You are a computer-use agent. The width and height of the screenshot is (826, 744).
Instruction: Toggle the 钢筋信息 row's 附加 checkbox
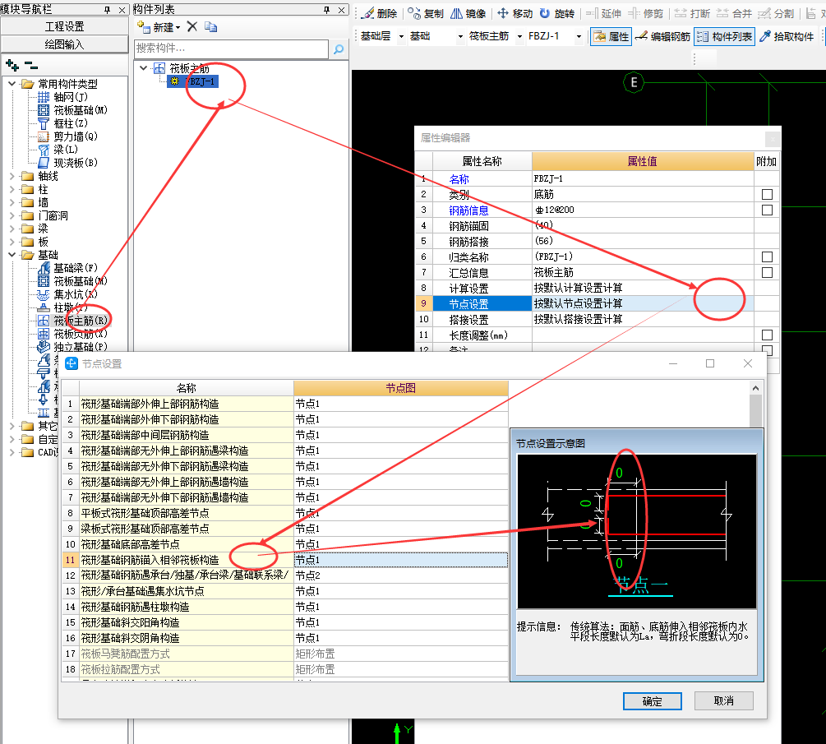click(x=767, y=210)
